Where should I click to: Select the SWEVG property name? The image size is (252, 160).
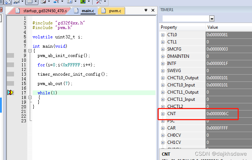pos(174,71)
